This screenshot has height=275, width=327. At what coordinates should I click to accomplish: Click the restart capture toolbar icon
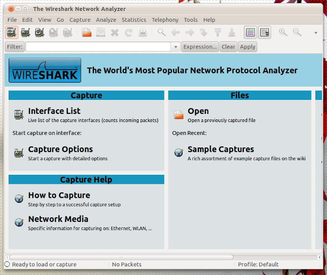(x=68, y=33)
